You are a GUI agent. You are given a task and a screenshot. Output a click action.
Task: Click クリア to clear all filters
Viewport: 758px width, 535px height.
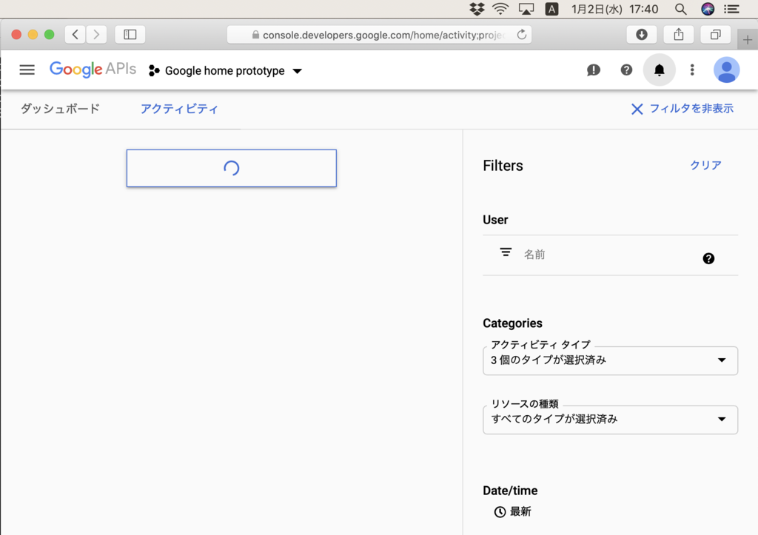pos(704,166)
